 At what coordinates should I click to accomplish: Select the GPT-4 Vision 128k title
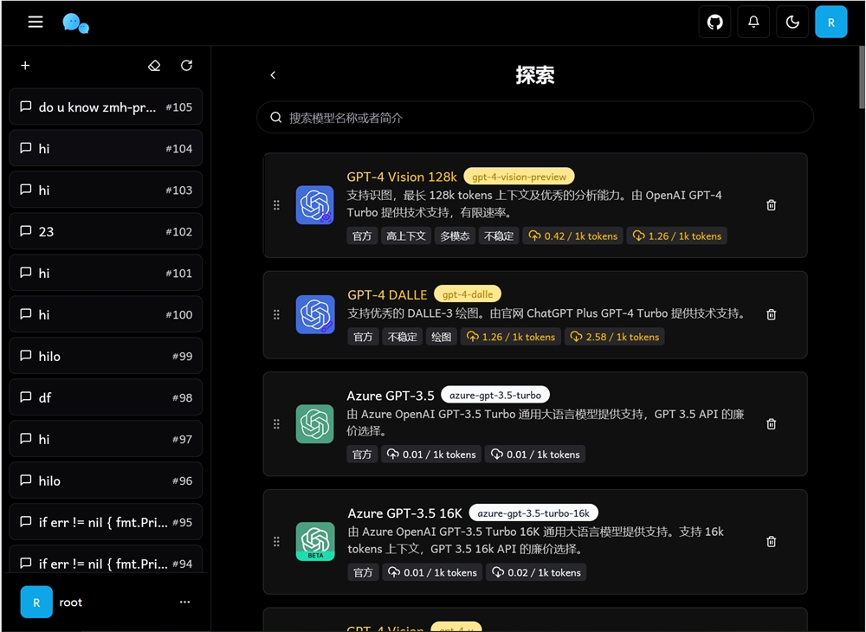402,177
